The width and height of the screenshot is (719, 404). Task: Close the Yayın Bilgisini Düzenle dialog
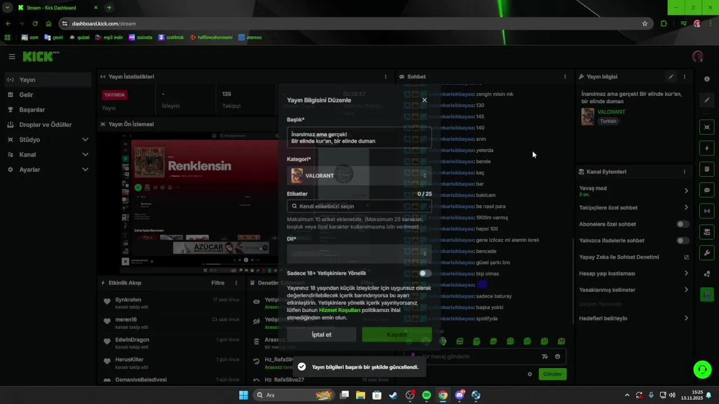[x=424, y=100]
